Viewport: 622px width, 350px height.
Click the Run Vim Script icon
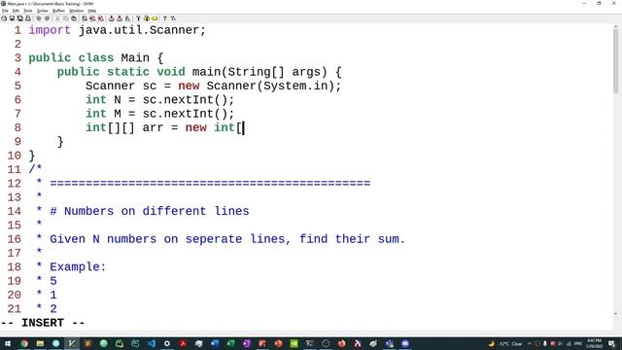coord(127,18)
